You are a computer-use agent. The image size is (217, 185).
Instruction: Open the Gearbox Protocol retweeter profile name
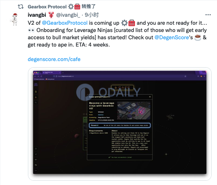[x=47, y=7]
